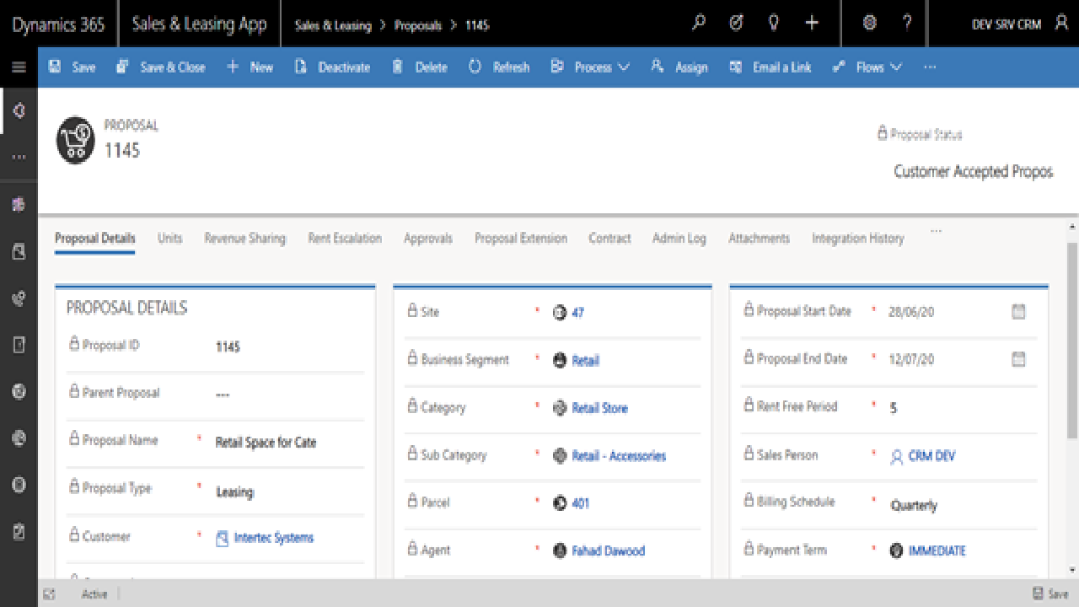The height and width of the screenshot is (607, 1079).
Task: Switch to the Units tab
Action: click(169, 239)
